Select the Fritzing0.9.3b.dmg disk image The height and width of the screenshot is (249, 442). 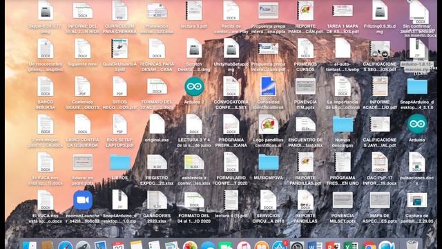coord(380,10)
